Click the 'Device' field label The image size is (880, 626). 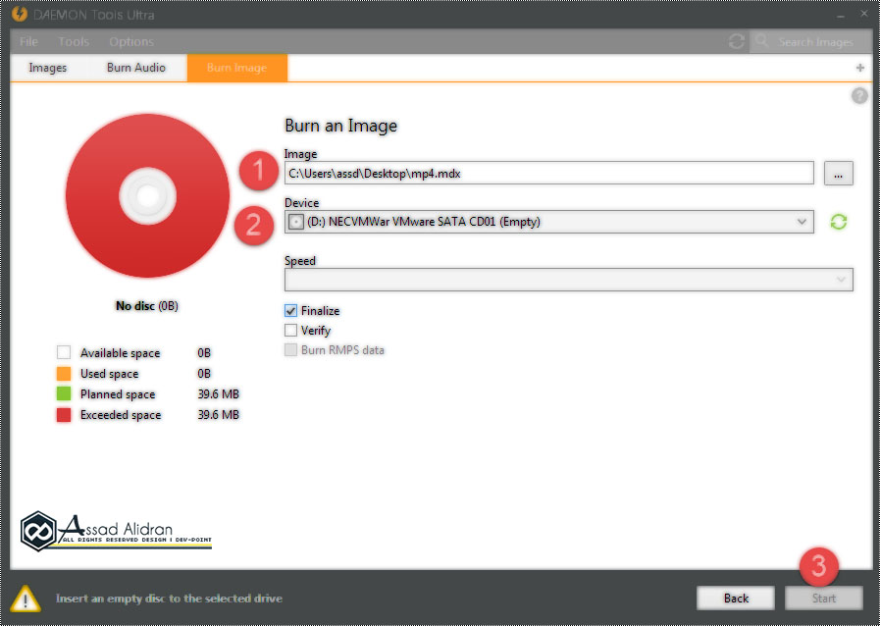coord(302,203)
